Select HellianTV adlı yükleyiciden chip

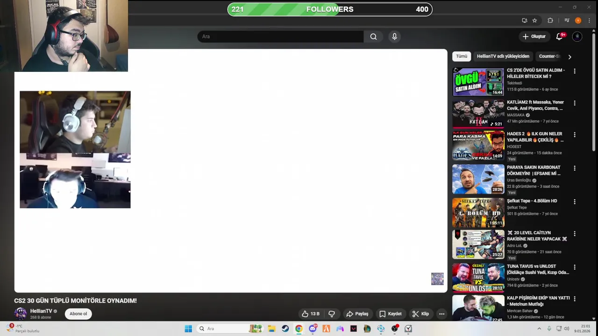tap(503, 56)
